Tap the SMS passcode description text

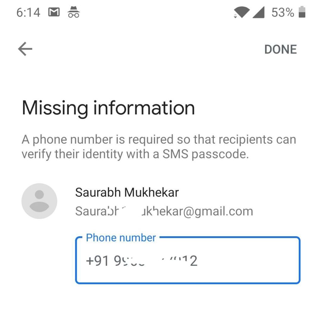159,147
